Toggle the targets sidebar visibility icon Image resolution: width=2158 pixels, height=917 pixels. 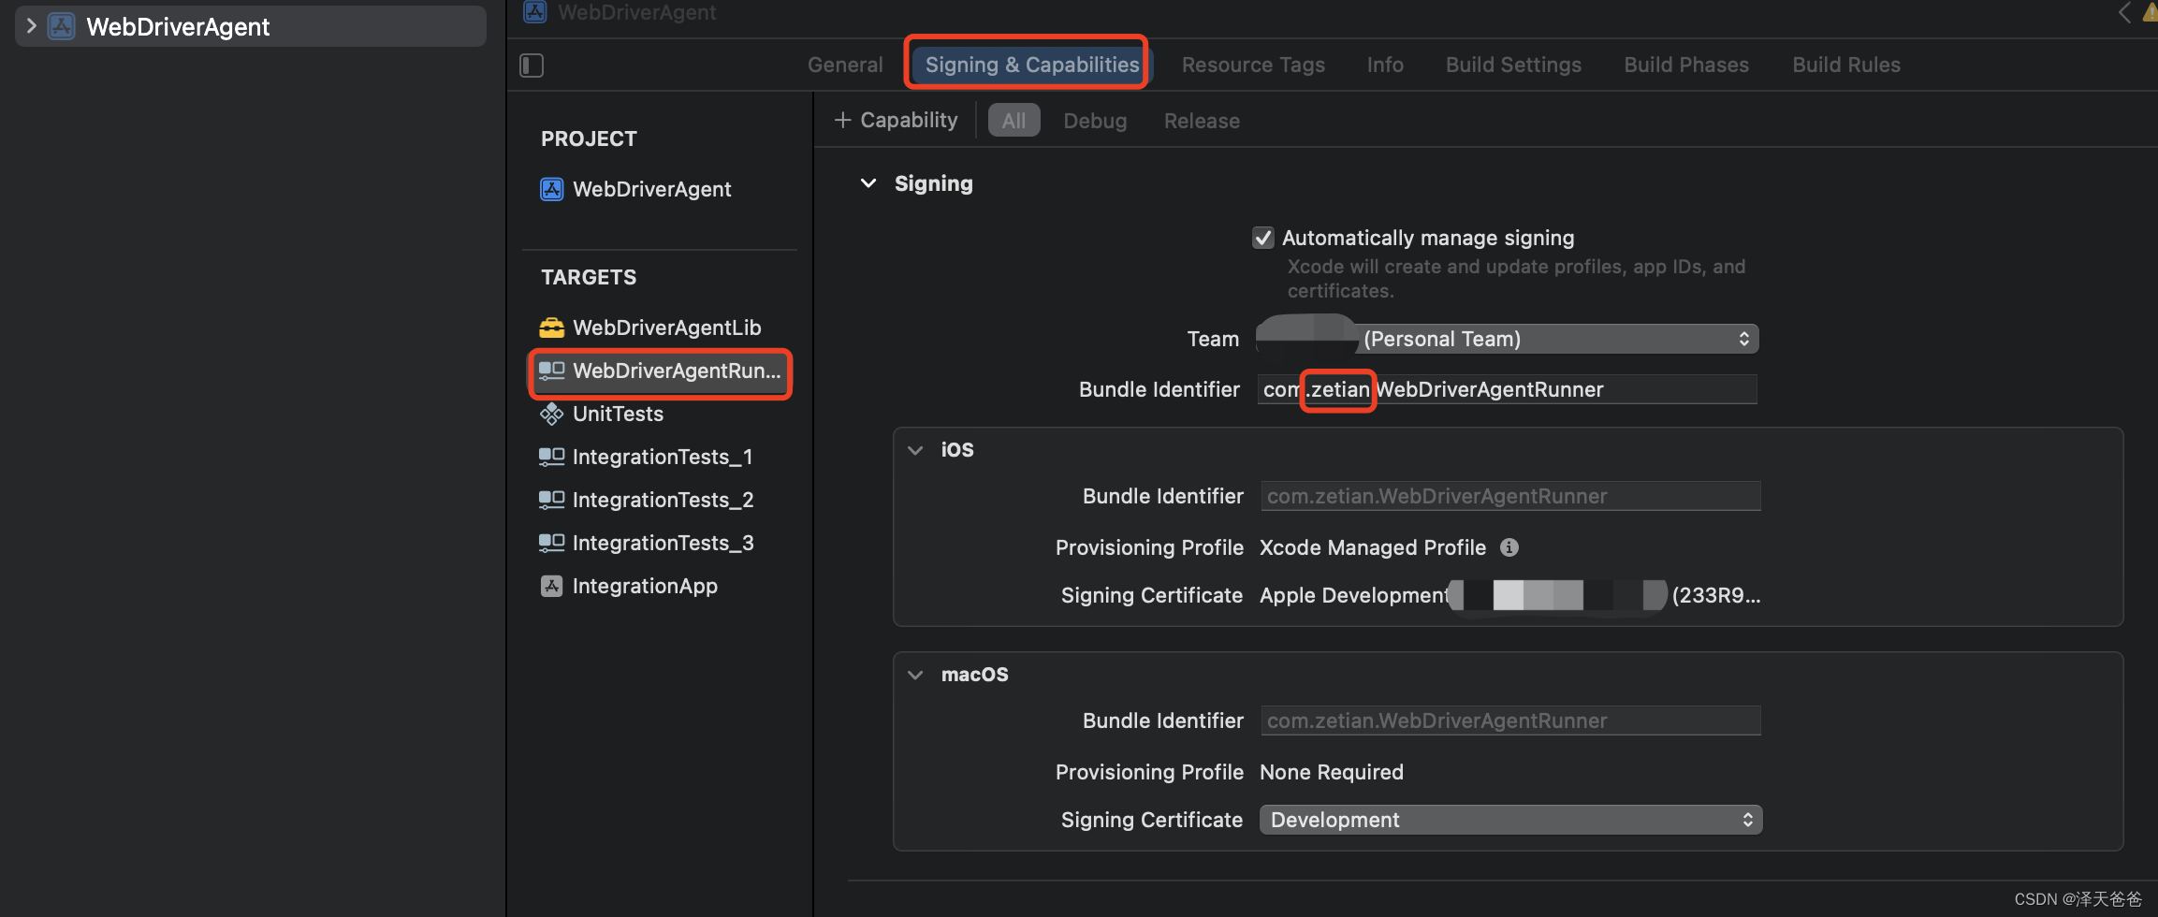click(532, 65)
